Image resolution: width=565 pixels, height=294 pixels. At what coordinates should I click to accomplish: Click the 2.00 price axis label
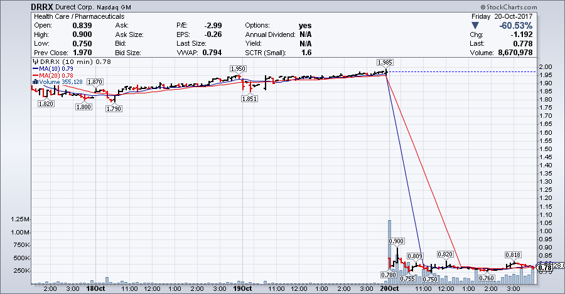[546, 67]
